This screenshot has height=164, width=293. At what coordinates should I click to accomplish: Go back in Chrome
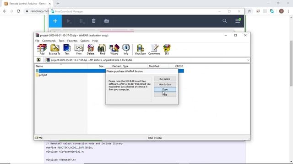5,11
